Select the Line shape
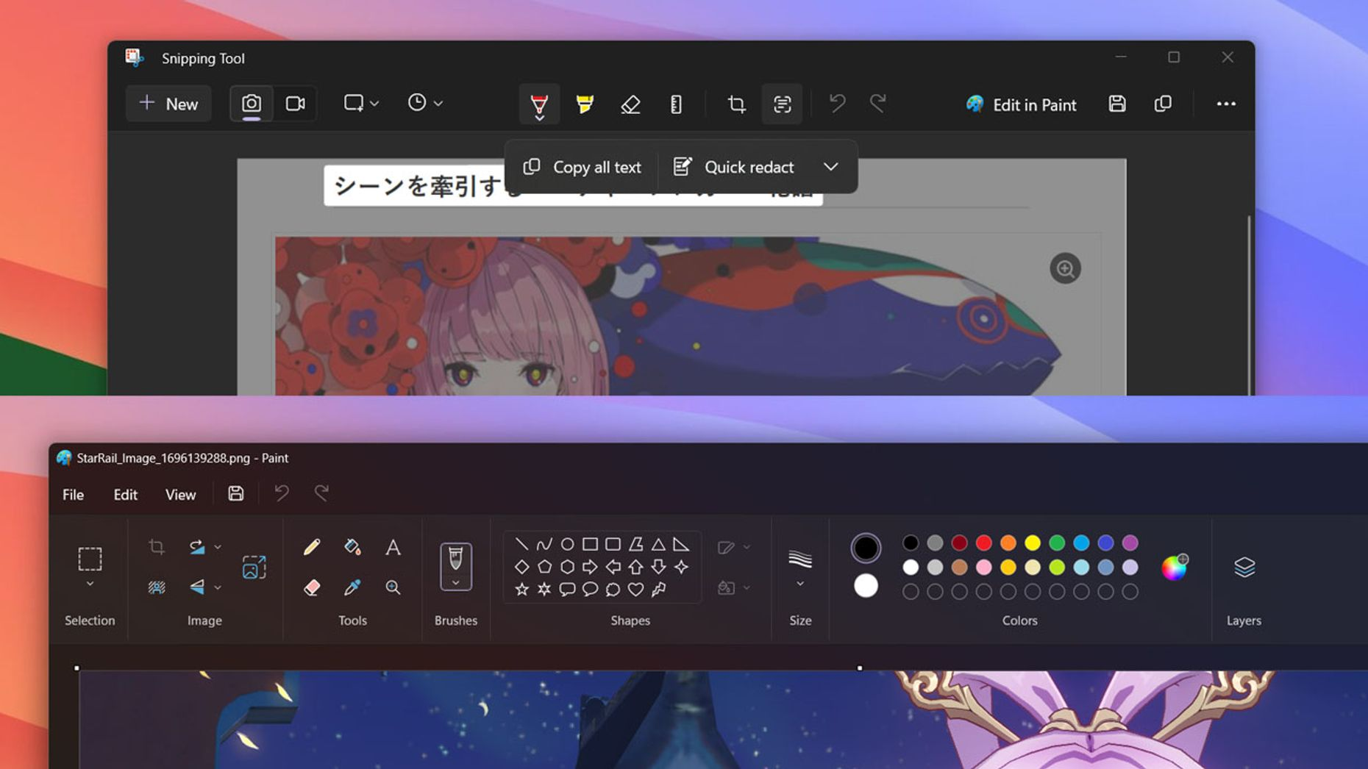Image resolution: width=1368 pixels, height=769 pixels. 521,544
